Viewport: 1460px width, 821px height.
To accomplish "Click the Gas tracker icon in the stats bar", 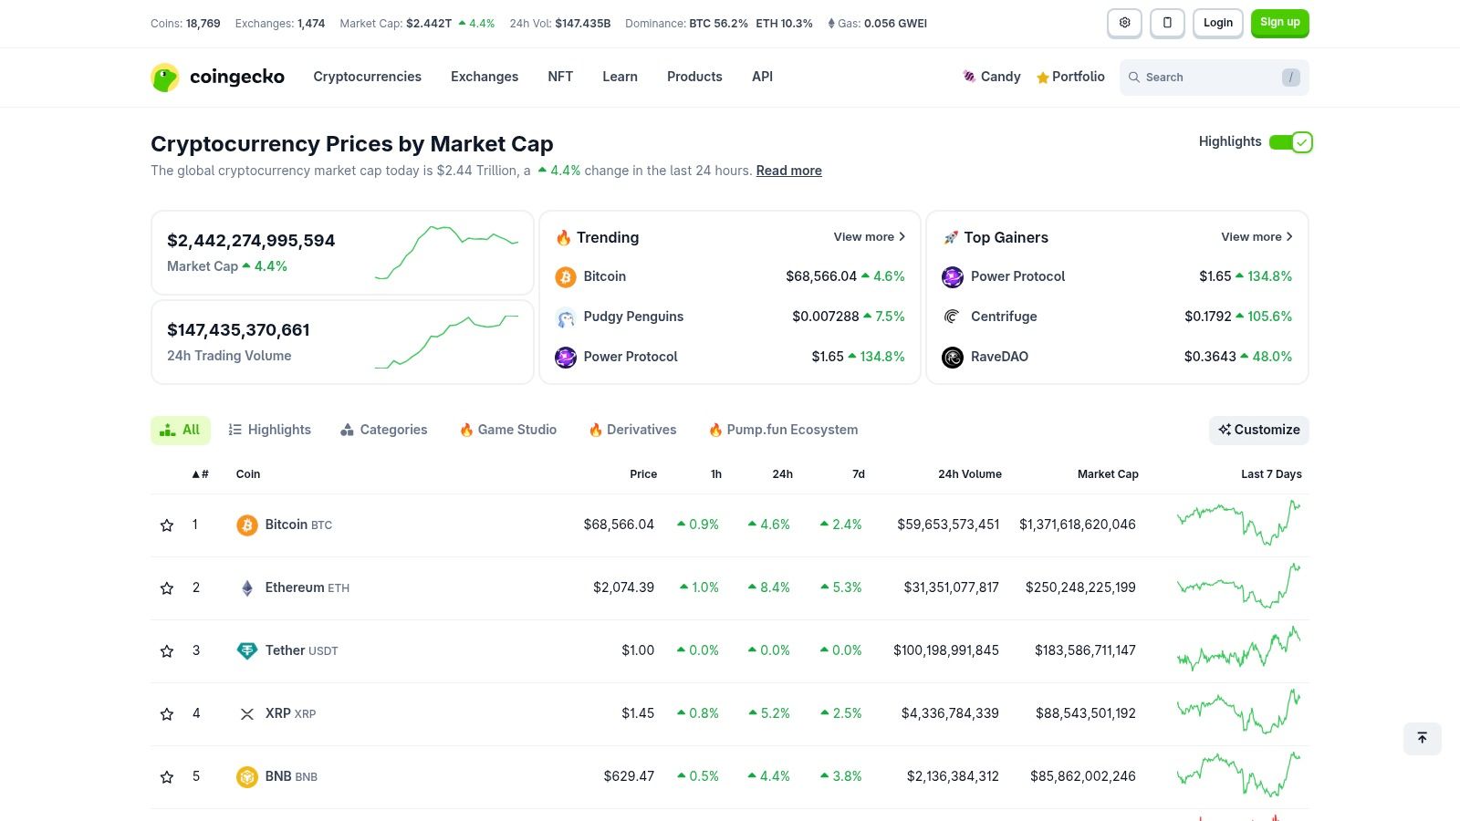I will tap(829, 23).
